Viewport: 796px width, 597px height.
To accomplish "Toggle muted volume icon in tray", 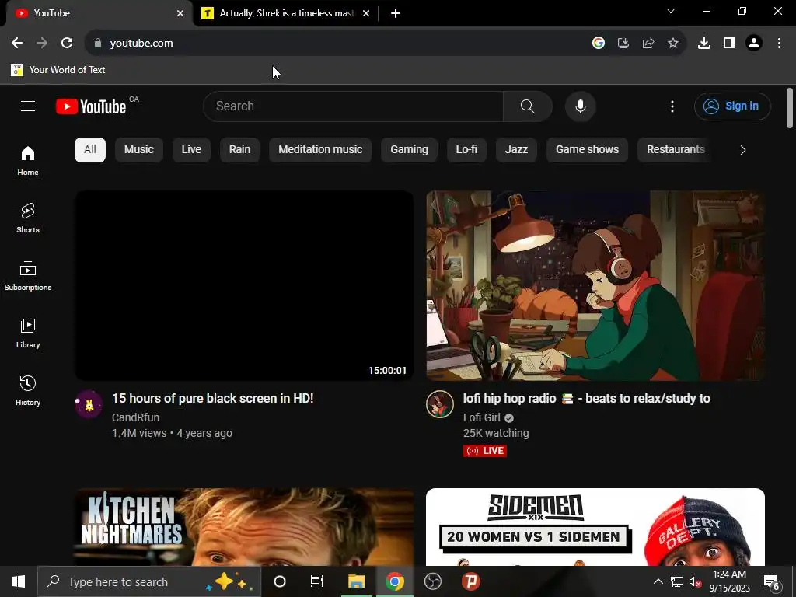I will point(695,581).
